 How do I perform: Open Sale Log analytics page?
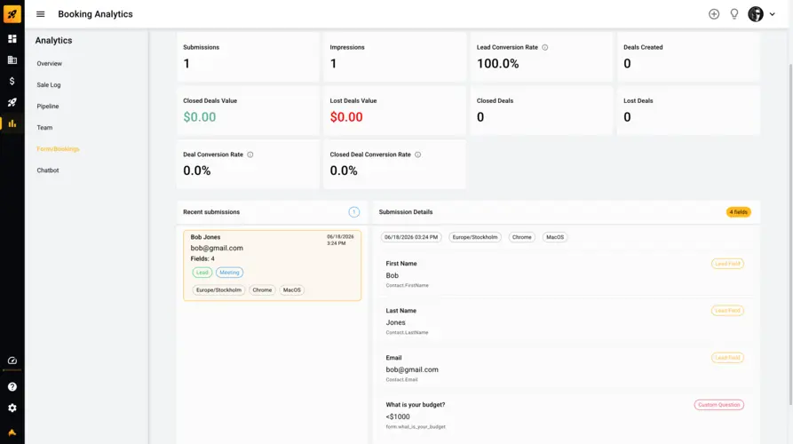pos(49,85)
